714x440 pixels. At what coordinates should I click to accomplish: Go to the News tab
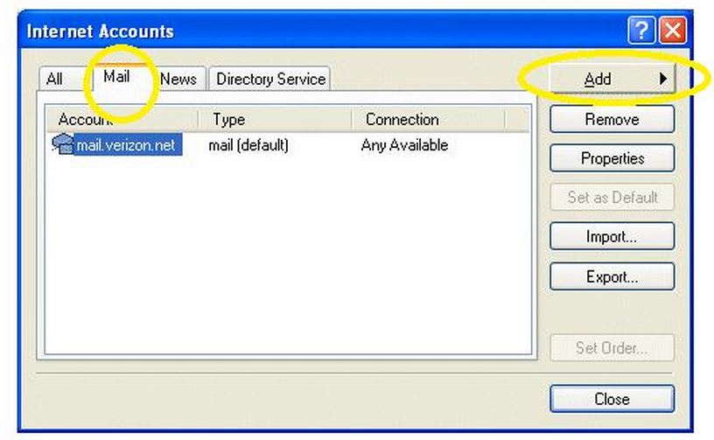pos(178,79)
